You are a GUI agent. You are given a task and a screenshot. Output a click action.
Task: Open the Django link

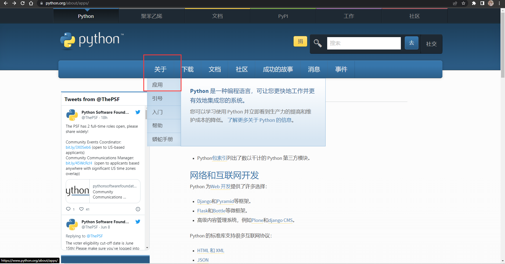coord(204,201)
